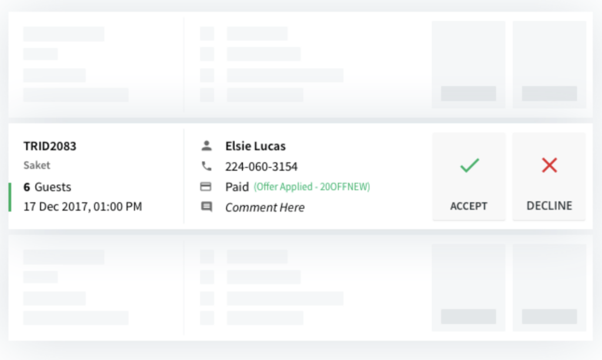Click the Paid payment status

point(238,187)
